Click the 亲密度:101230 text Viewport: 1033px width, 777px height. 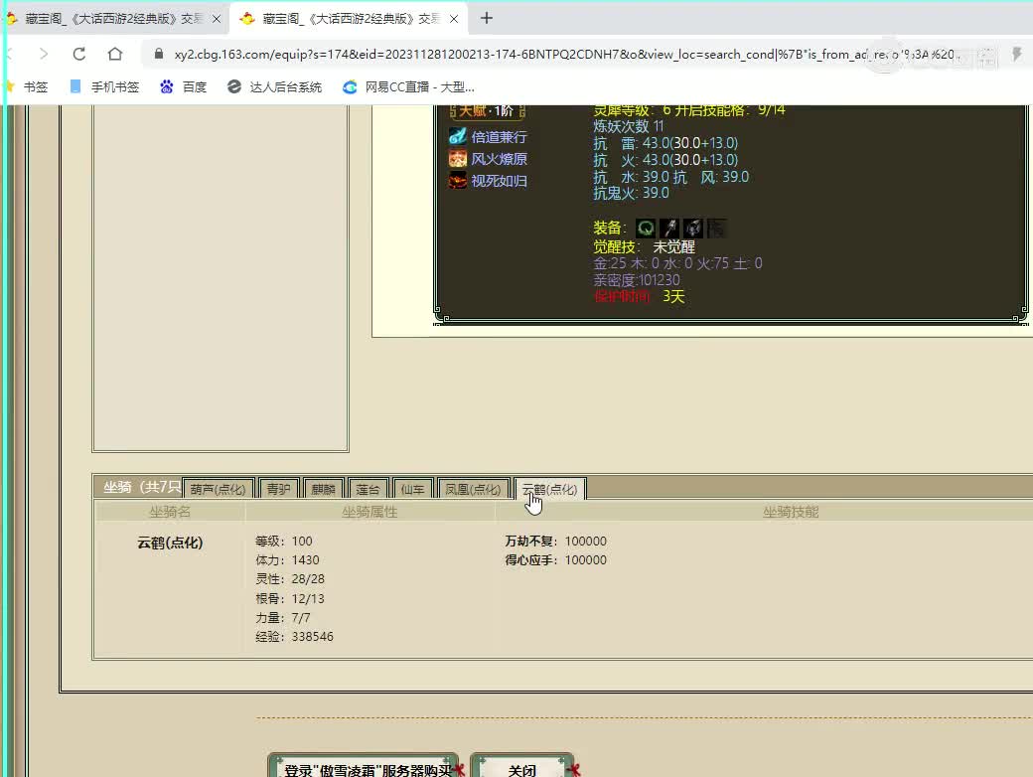tap(637, 279)
